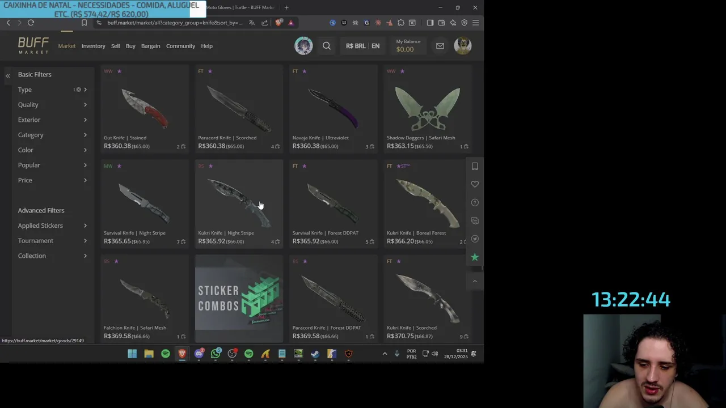726x408 pixels.
Task: Open Shadow Daggers | Safari Mesh listing
Action: 428,108
